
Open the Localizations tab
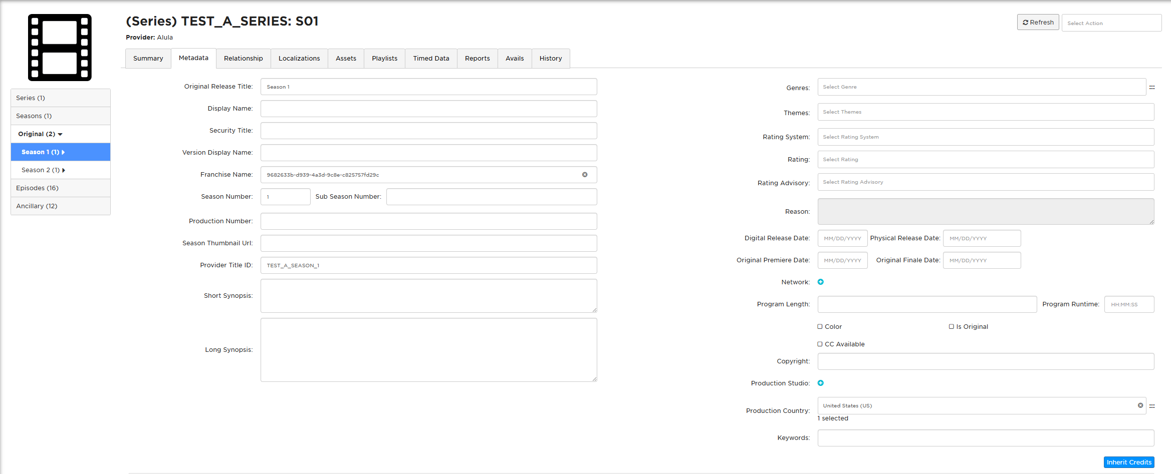pos(299,59)
